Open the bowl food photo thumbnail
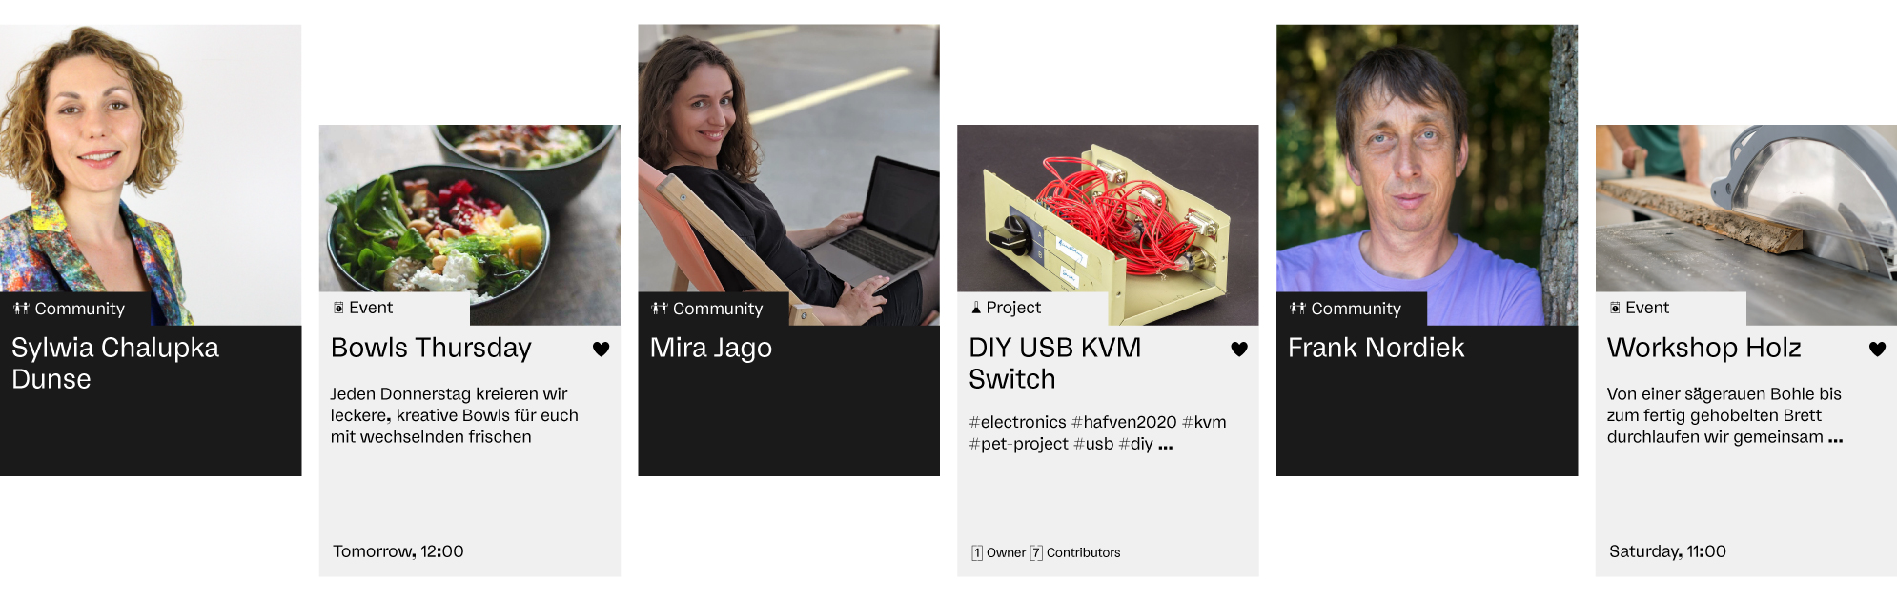The width and height of the screenshot is (1897, 600). click(469, 225)
